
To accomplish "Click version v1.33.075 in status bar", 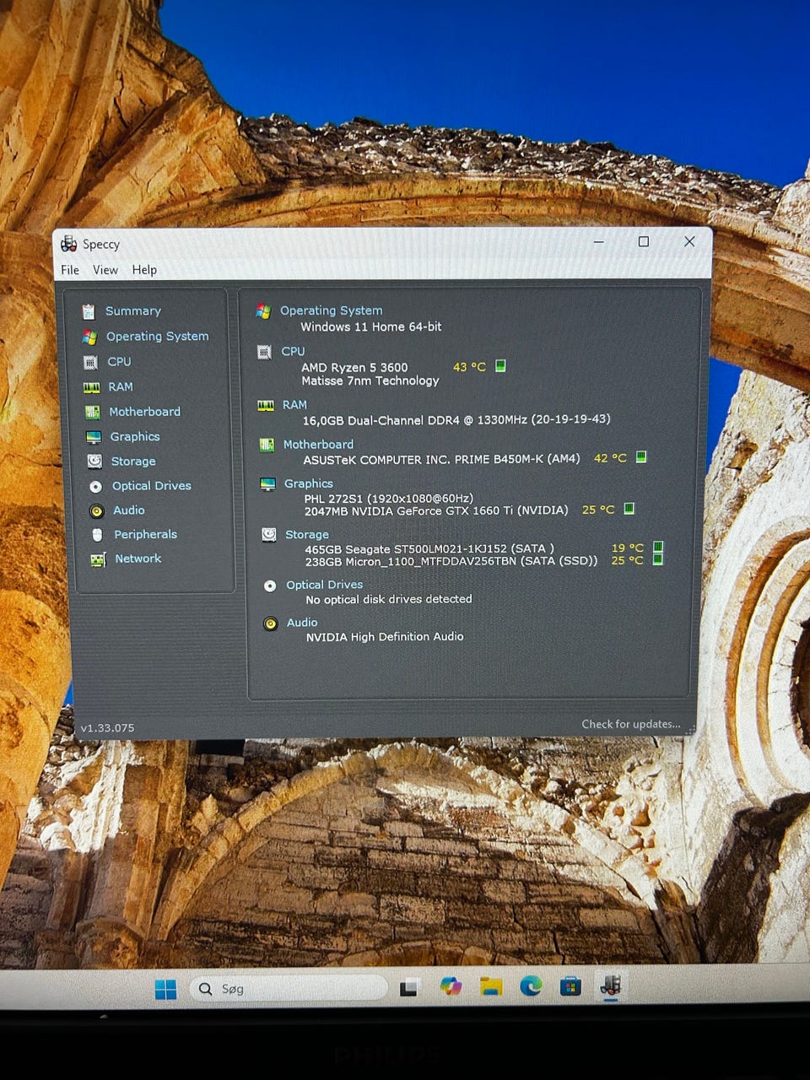I will 107,727.
